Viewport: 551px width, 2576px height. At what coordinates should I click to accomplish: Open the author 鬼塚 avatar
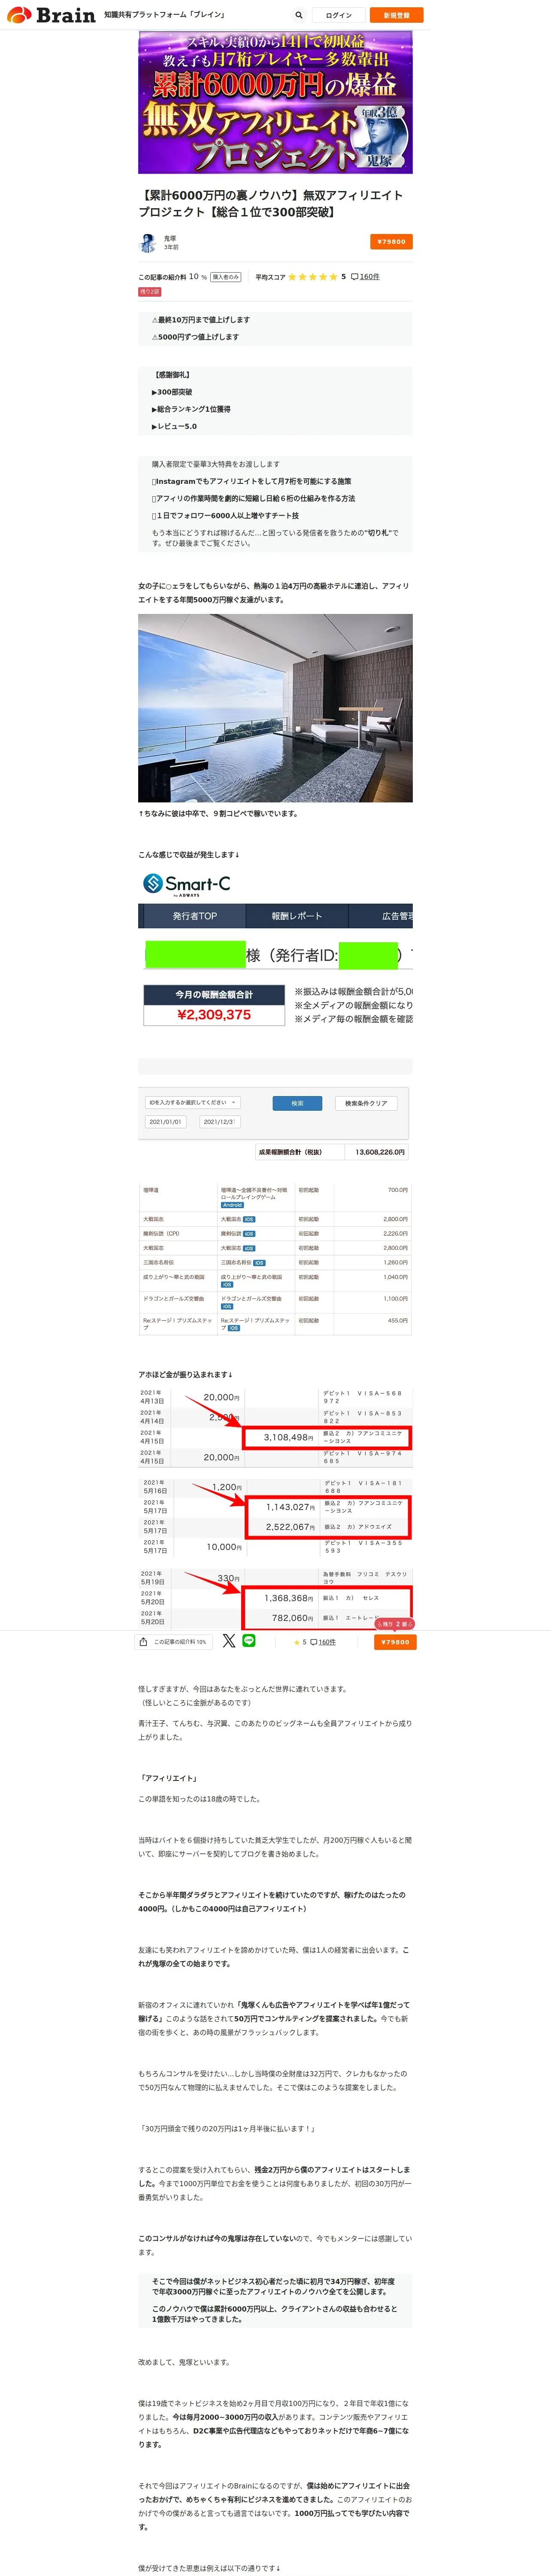coord(148,242)
